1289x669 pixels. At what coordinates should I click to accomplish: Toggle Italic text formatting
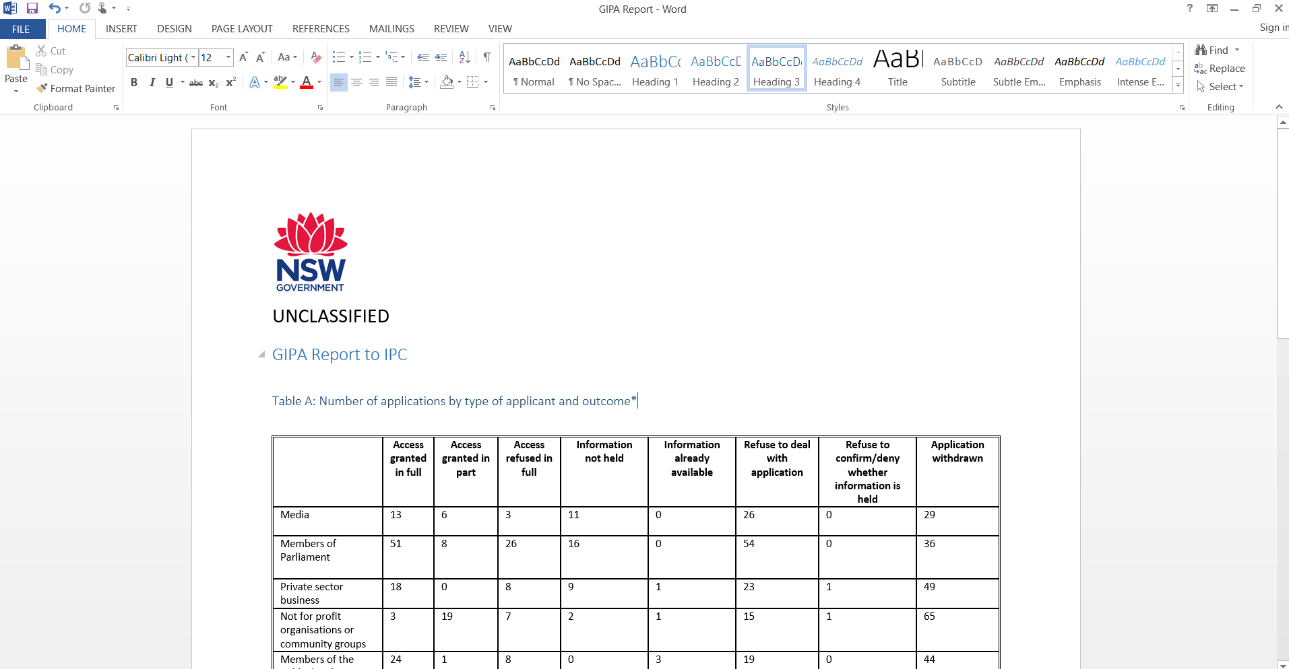pyautogui.click(x=152, y=82)
